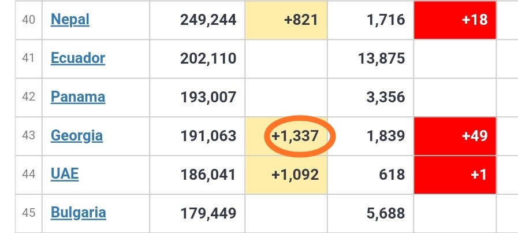Open the Bulgaria country link
Image resolution: width=518 pixels, height=233 pixels.
79,213
